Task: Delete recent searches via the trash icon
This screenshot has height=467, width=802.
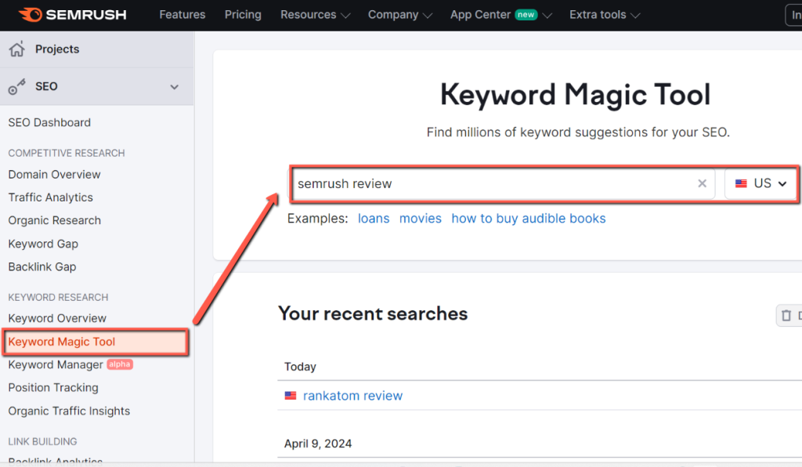Action: click(x=786, y=315)
